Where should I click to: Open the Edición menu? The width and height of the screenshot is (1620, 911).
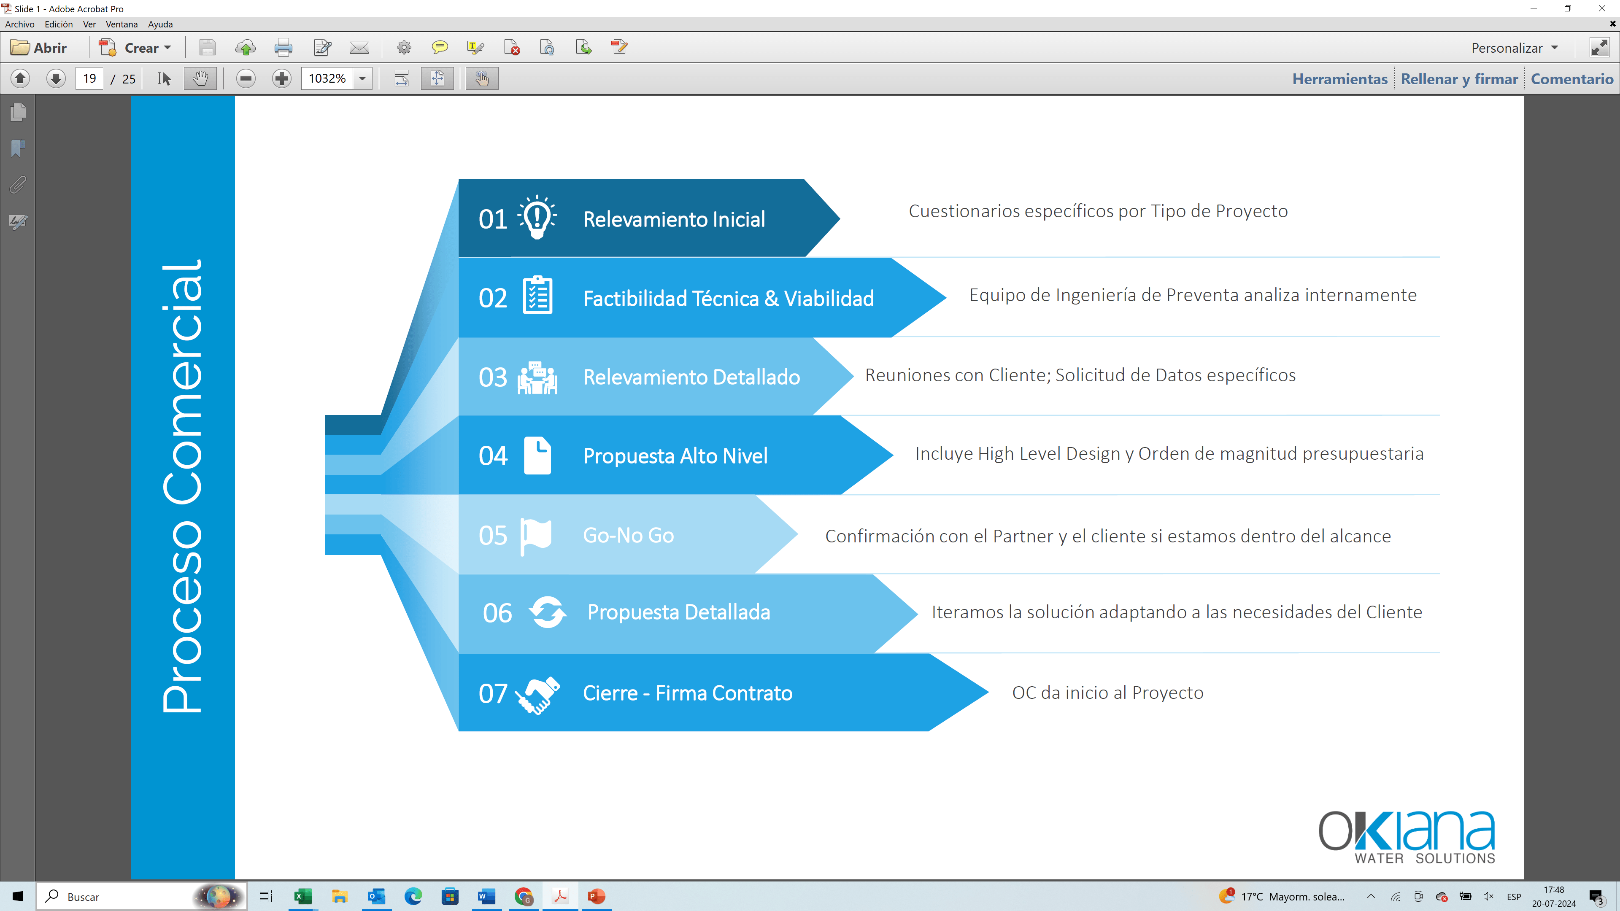coord(59,24)
